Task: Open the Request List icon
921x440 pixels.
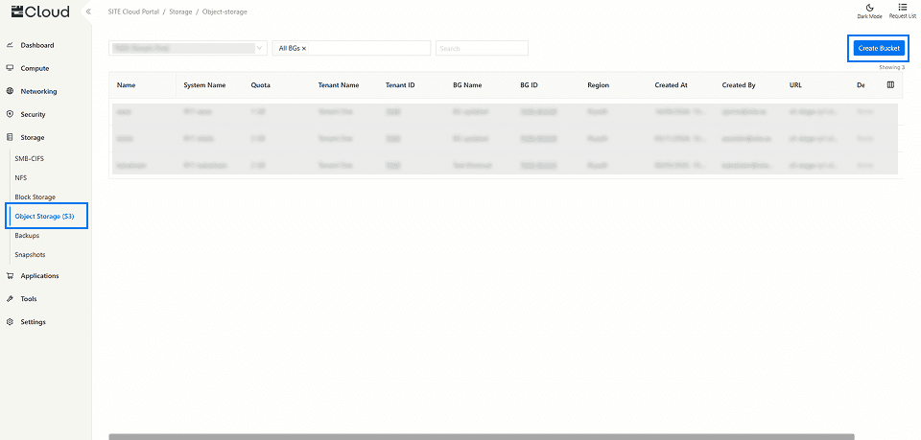Action: tap(902, 8)
